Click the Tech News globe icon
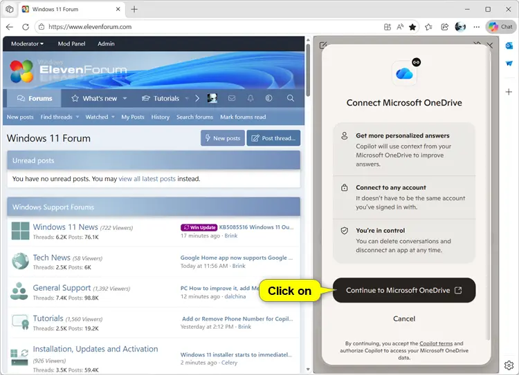Screen dimensions: 519x375 pos(20,261)
